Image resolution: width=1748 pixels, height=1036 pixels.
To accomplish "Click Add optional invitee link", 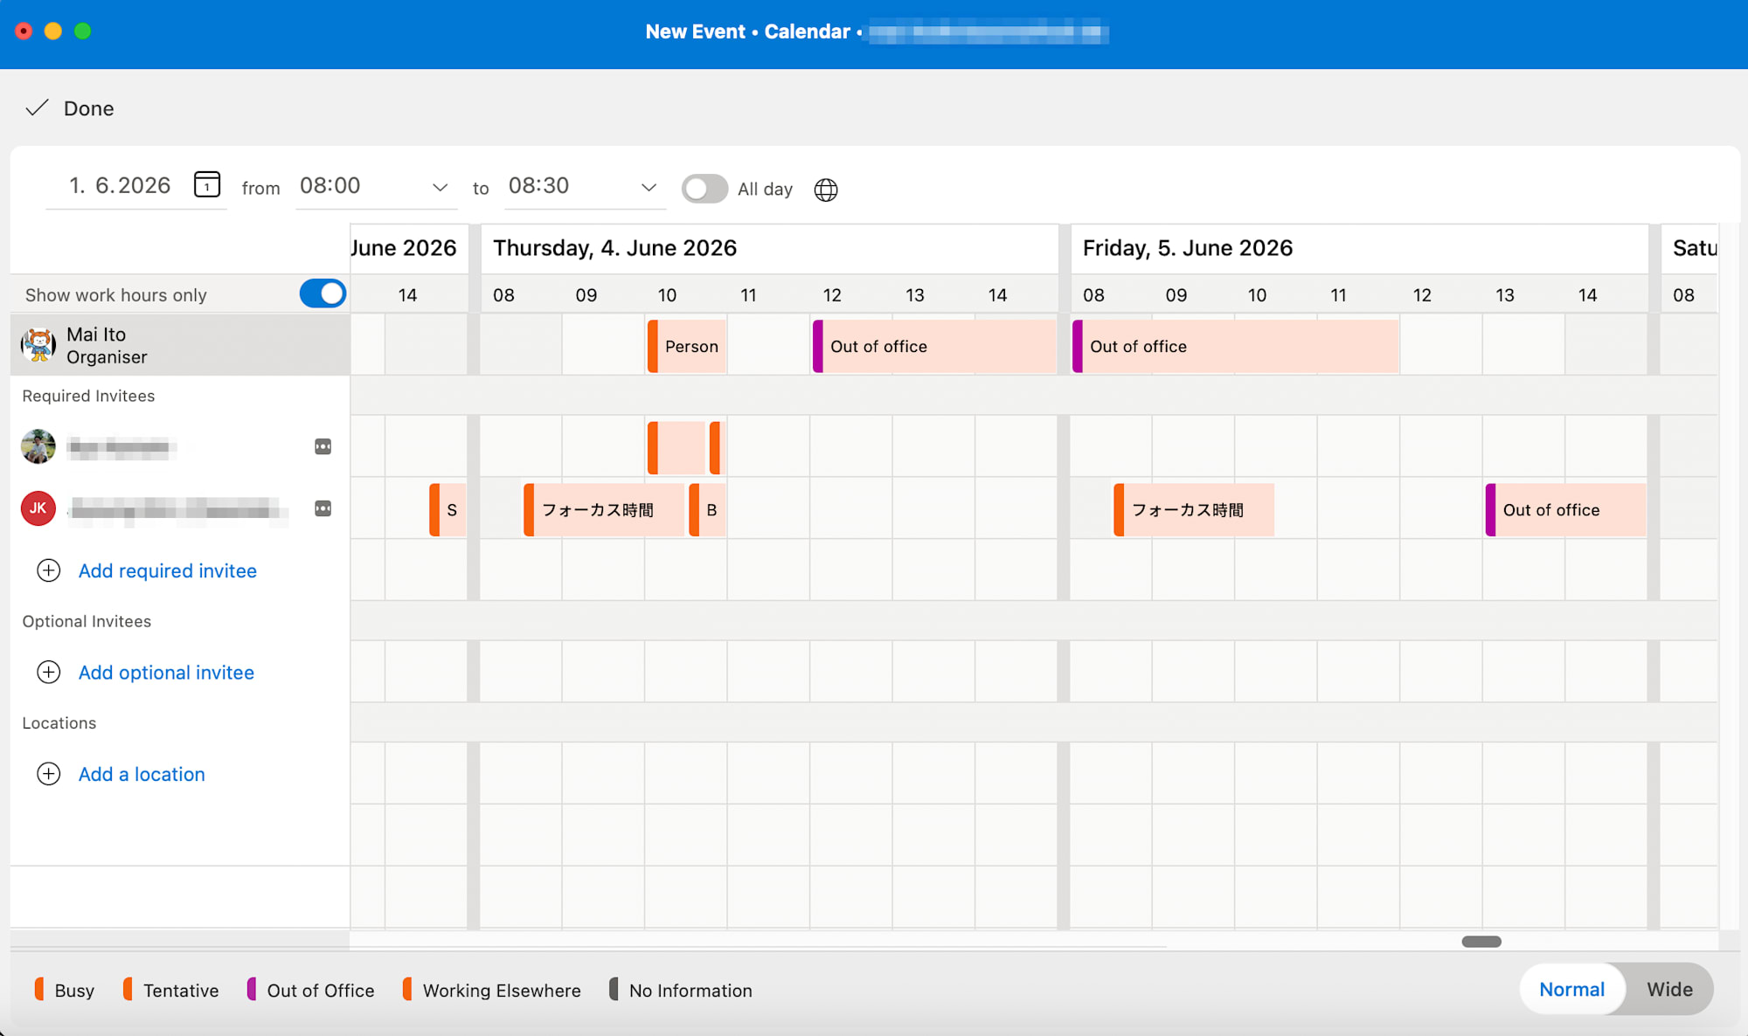I will click(x=166, y=672).
